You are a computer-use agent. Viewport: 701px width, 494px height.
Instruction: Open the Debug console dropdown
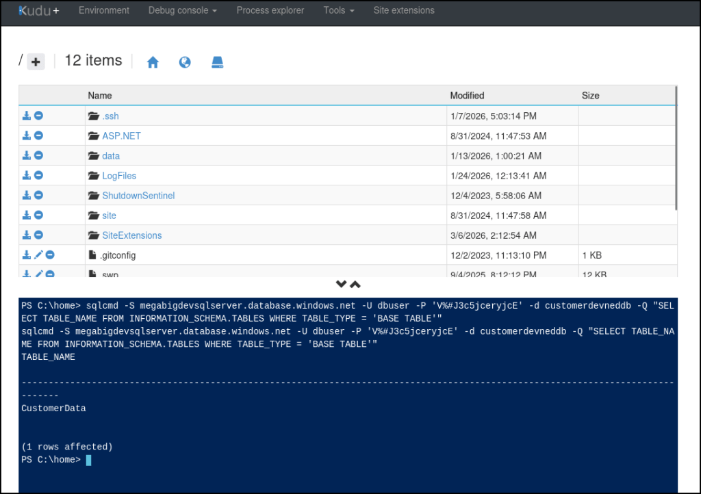pos(182,10)
